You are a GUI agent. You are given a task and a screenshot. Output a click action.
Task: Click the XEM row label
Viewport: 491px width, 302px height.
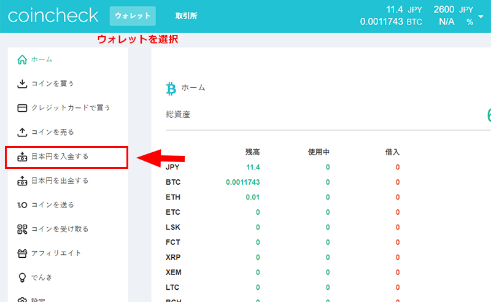[x=174, y=273]
